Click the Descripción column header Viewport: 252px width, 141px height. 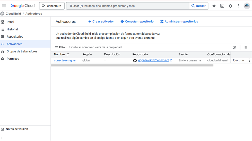(112, 54)
